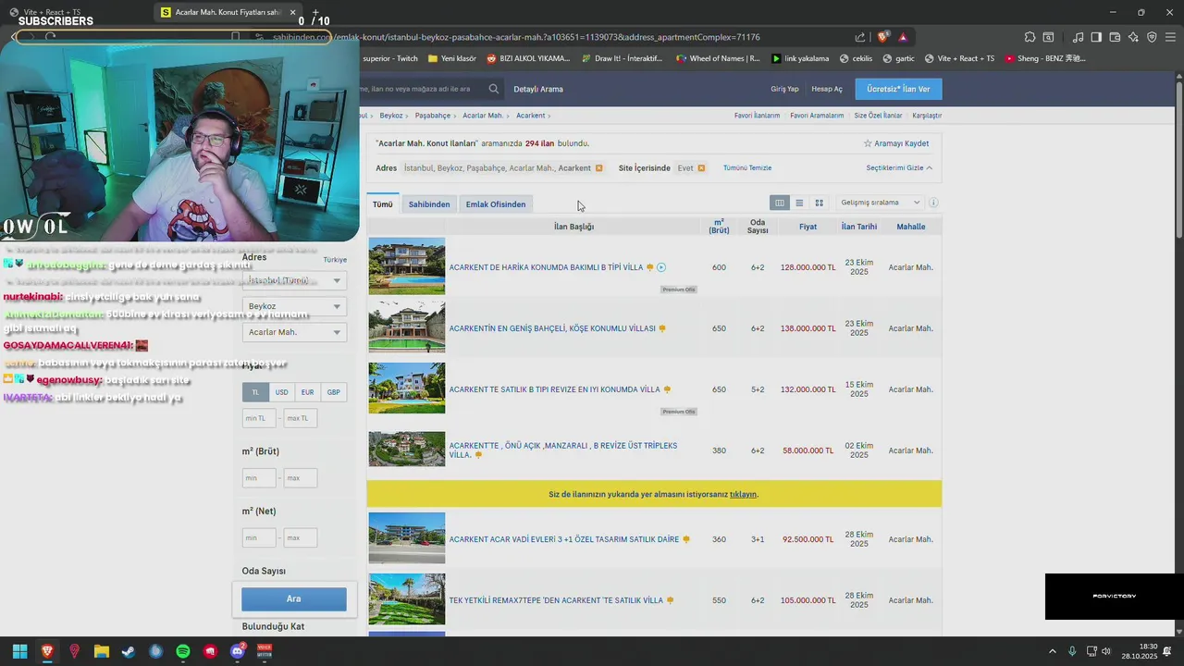The width and height of the screenshot is (1184, 666).
Task: Click Paşabahçe in the breadcrumb
Action: 432,116
